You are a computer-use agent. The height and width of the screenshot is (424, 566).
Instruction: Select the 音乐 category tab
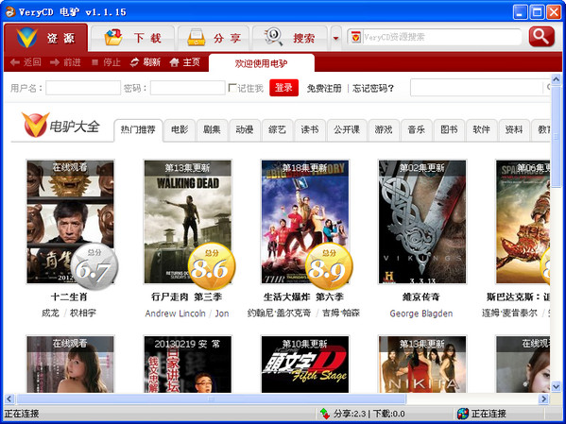pos(416,129)
